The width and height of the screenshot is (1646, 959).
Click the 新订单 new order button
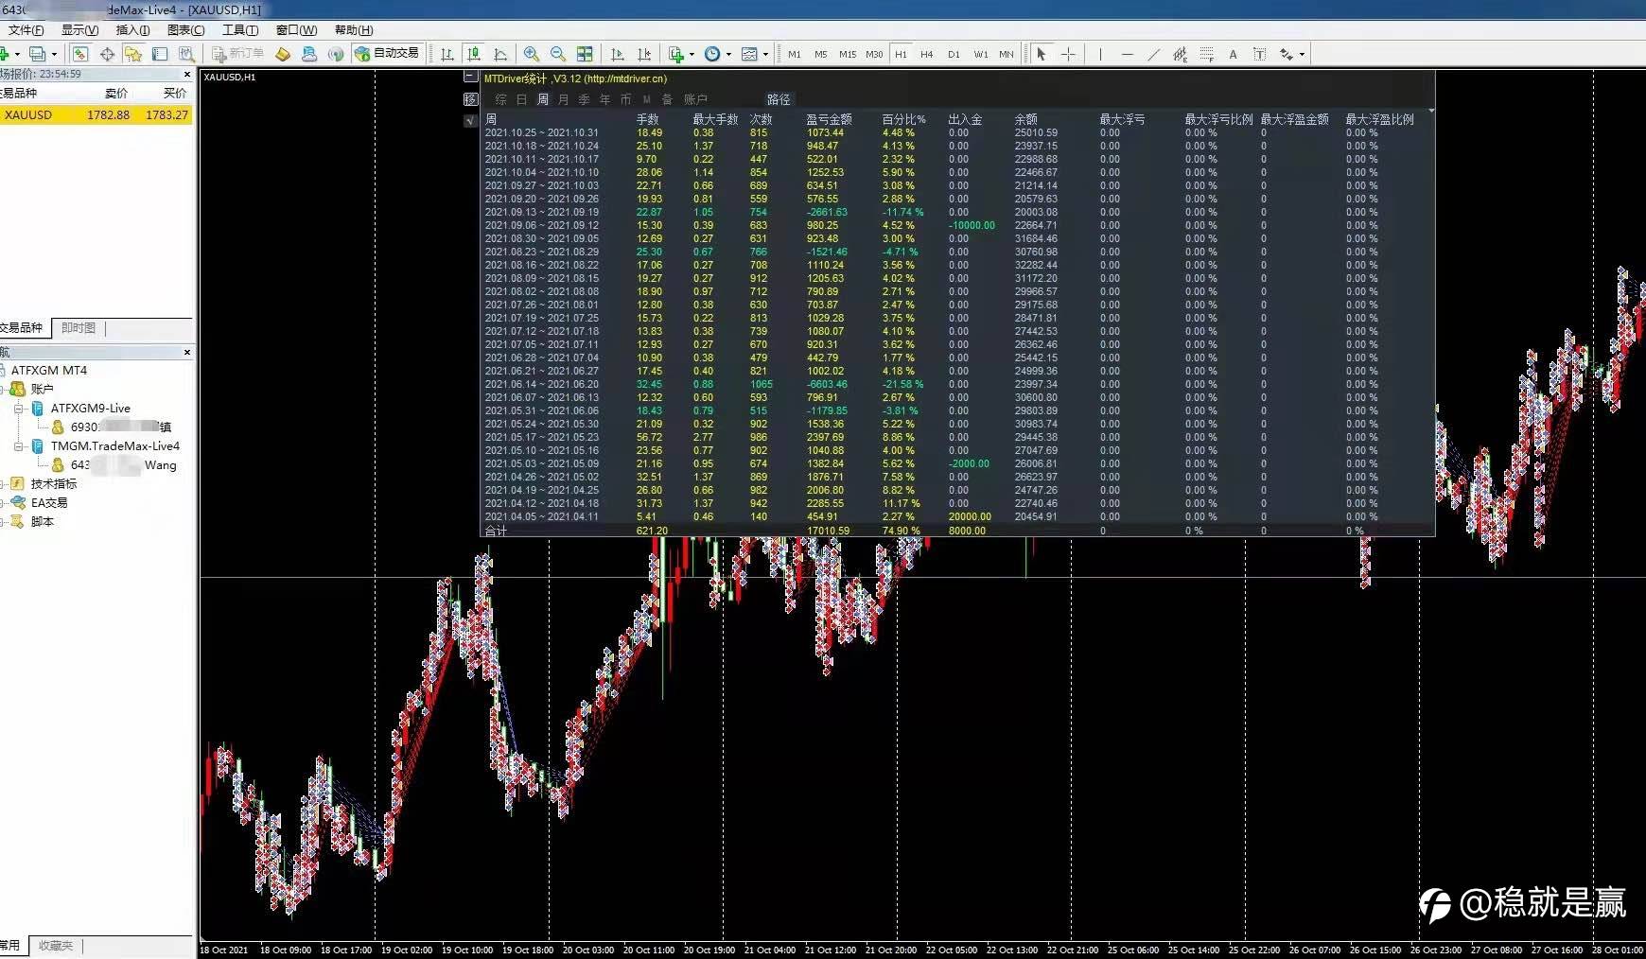click(237, 54)
